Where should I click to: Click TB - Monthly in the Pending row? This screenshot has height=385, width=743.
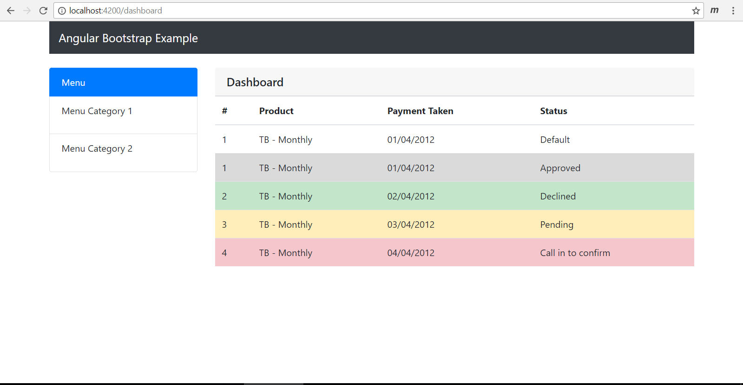click(286, 225)
